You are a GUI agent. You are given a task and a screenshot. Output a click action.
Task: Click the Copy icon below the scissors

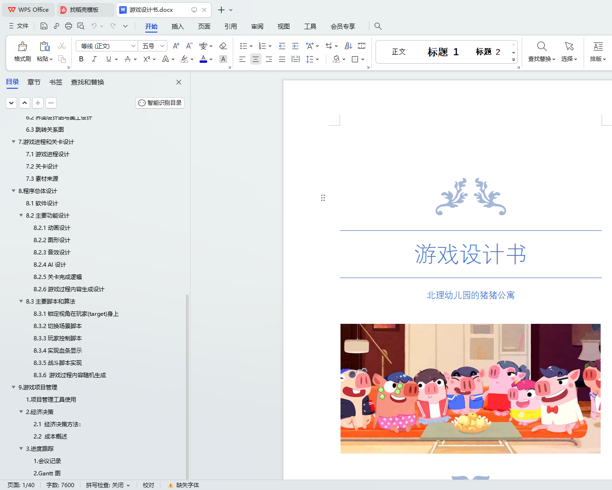click(x=62, y=59)
